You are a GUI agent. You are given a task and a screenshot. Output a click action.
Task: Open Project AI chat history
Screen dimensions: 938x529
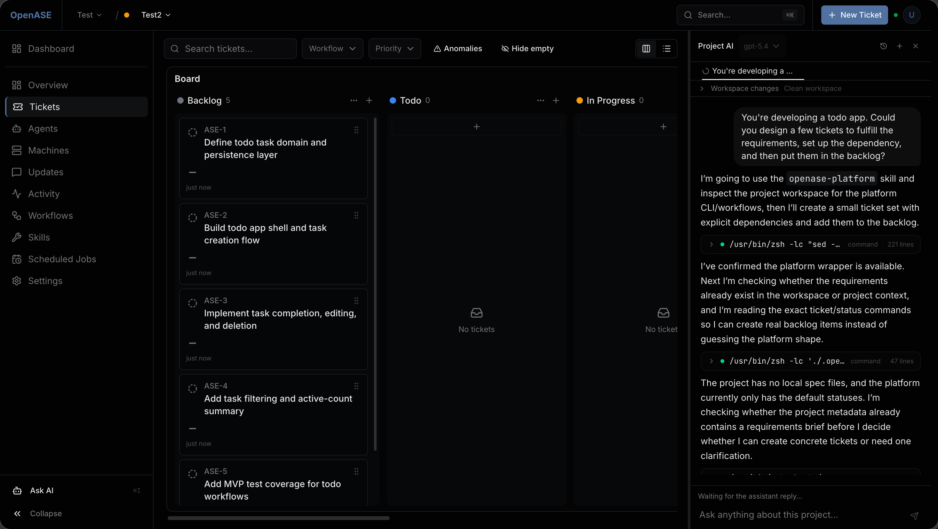click(883, 46)
